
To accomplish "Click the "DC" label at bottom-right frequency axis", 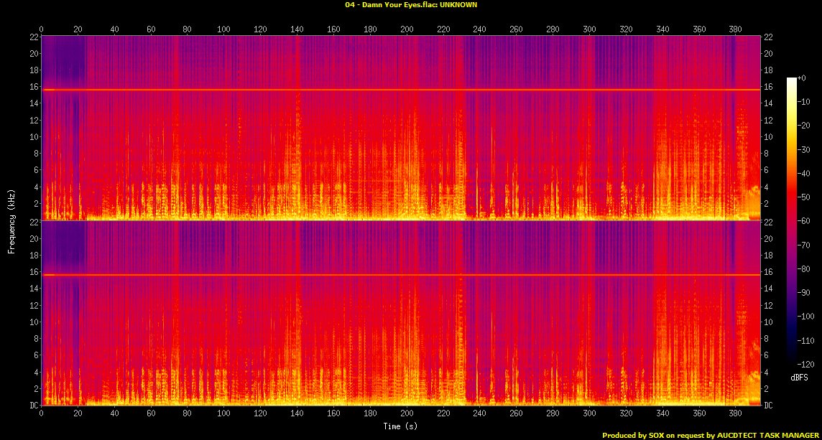I will [x=768, y=406].
